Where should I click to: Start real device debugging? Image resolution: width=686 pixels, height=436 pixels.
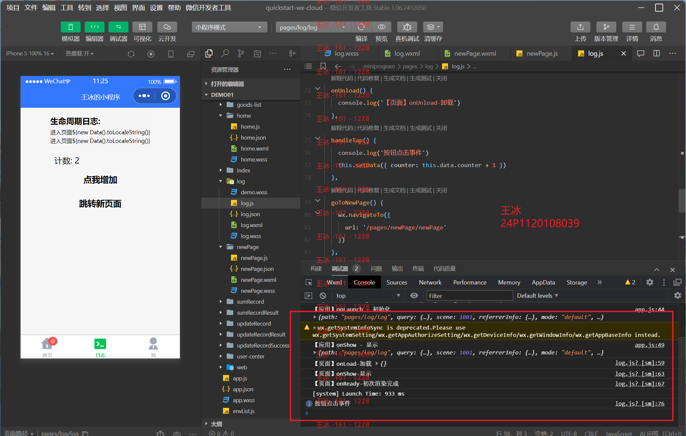click(x=407, y=27)
